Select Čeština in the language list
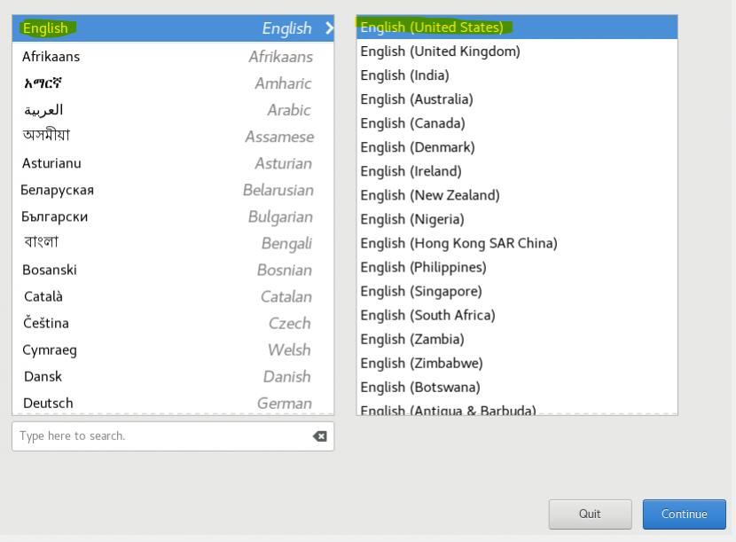Screen dimensions: 736x542 coord(173,323)
